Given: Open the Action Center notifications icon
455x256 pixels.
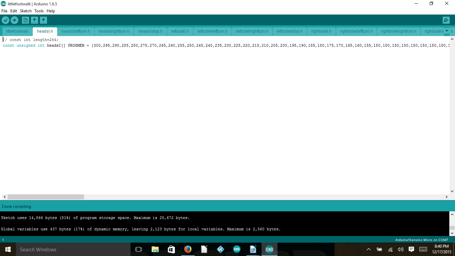Looking at the screenshot, I should (411, 249).
